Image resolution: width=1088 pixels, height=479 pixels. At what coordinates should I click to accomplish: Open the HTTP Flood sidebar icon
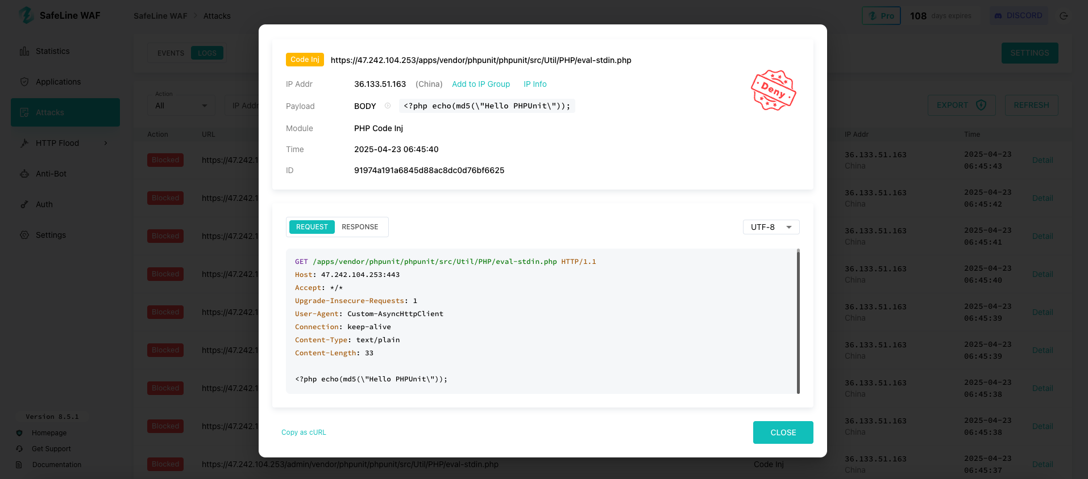(24, 143)
